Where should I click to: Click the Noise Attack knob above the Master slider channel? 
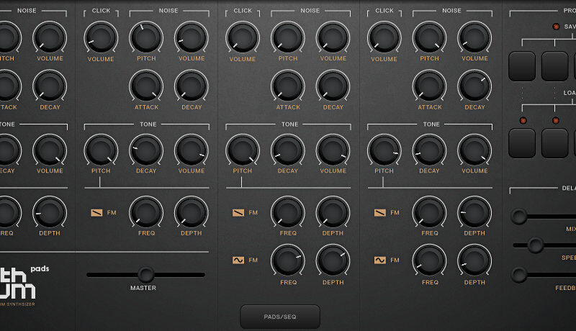point(146,86)
